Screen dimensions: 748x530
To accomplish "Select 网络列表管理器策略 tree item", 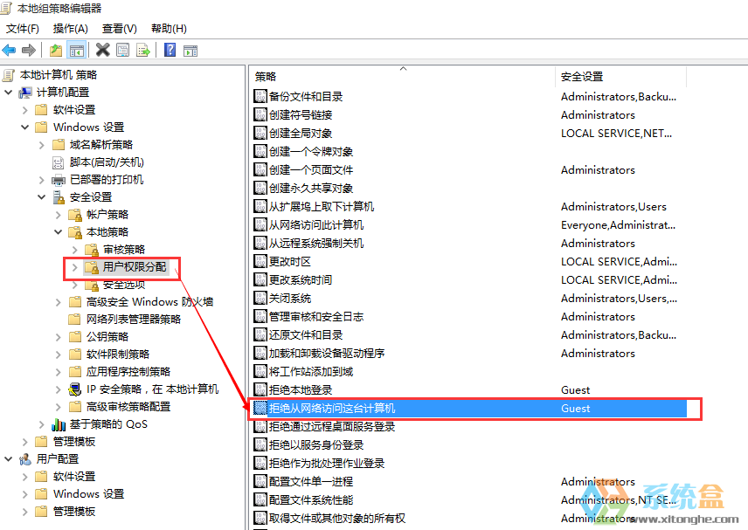I will (x=134, y=320).
